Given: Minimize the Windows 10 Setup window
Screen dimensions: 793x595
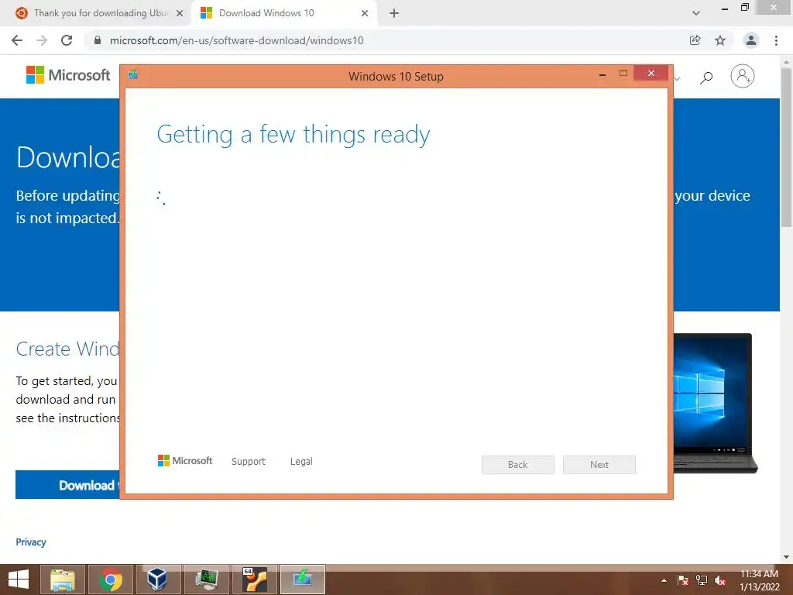Looking at the screenshot, I should pos(602,74).
